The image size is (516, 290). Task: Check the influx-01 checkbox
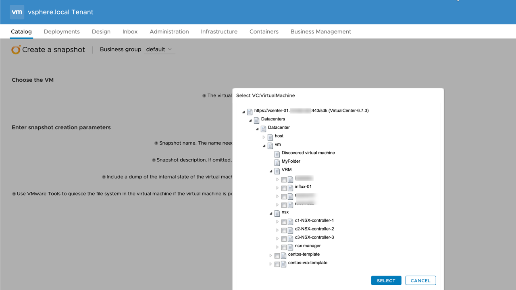click(284, 188)
